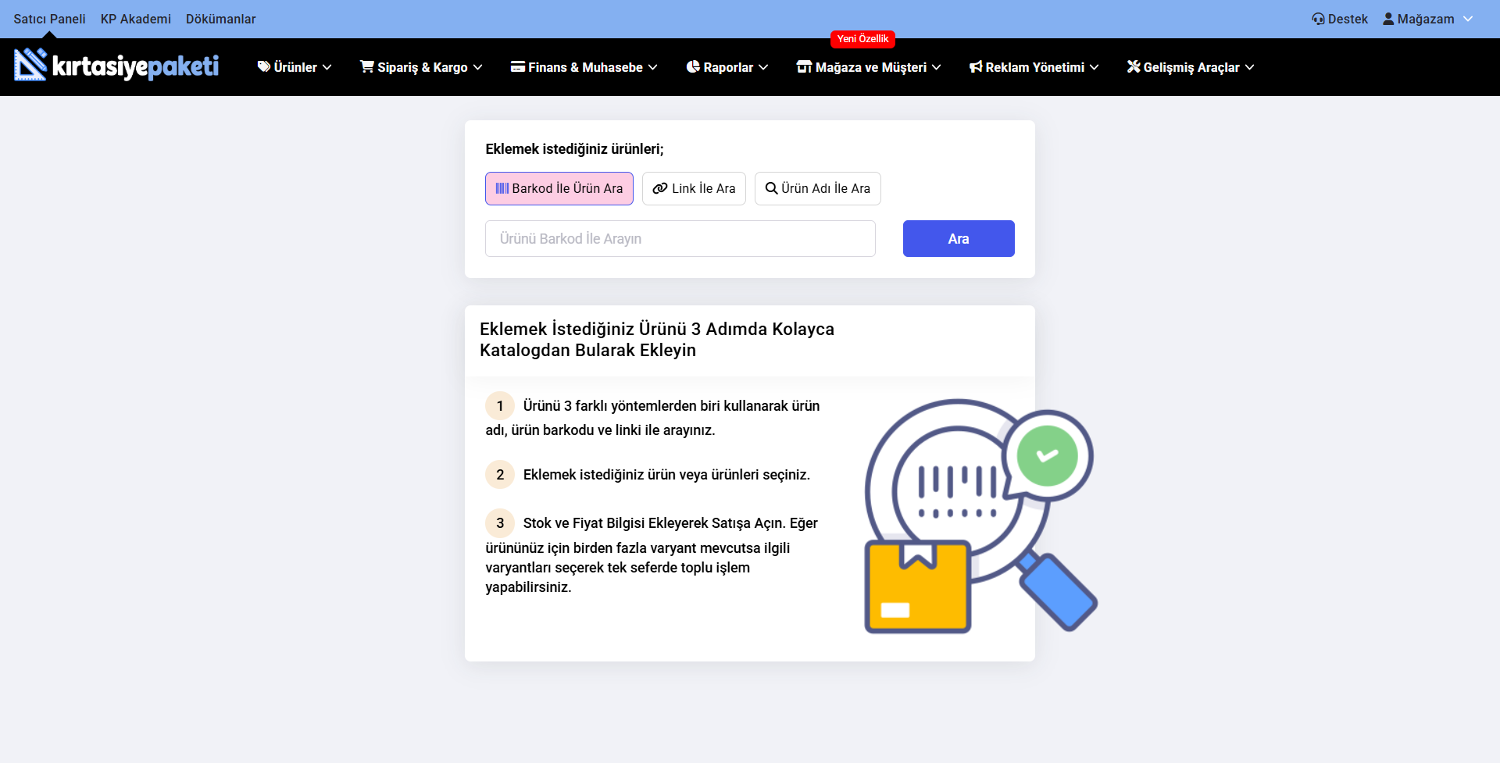Click the kırtasiyepaketi logo icon
The width and height of the screenshot is (1500, 763).
30,66
